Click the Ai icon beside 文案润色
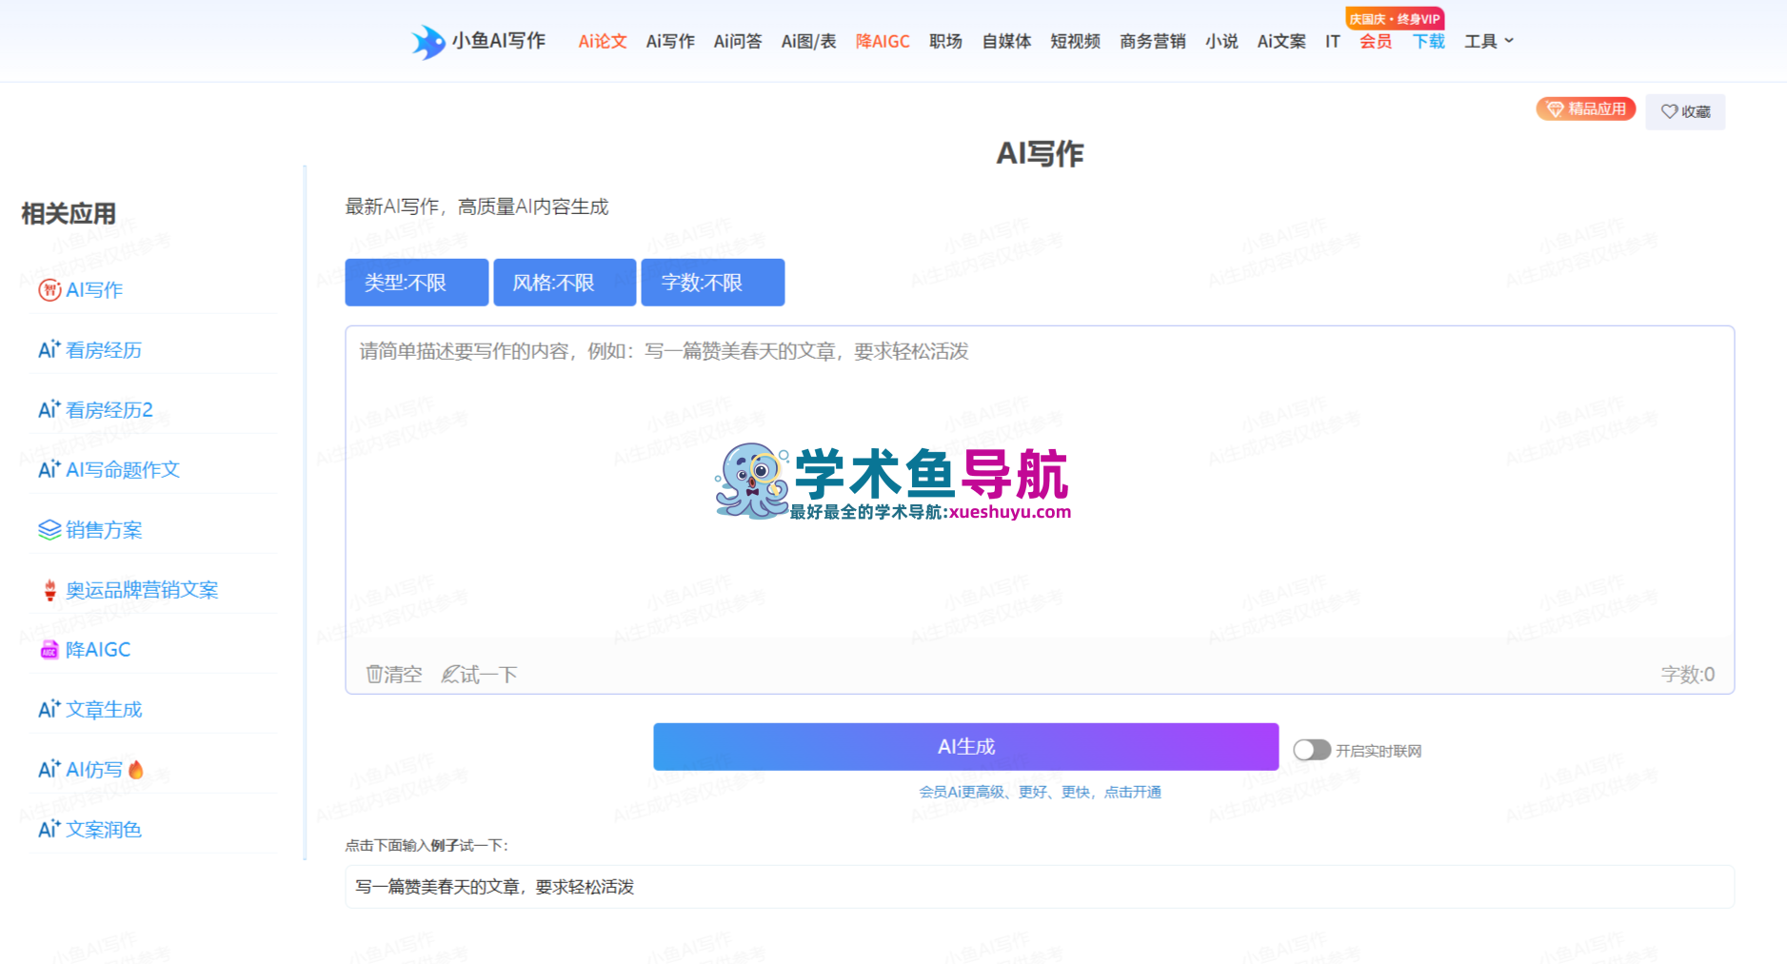This screenshot has height=964, width=1787. [x=50, y=829]
